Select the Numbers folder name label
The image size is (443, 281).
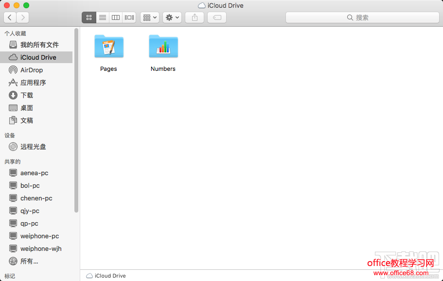[x=163, y=69]
